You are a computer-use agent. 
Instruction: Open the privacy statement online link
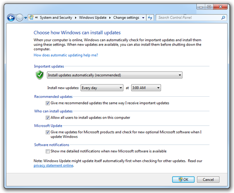click(x=53, y=165)
